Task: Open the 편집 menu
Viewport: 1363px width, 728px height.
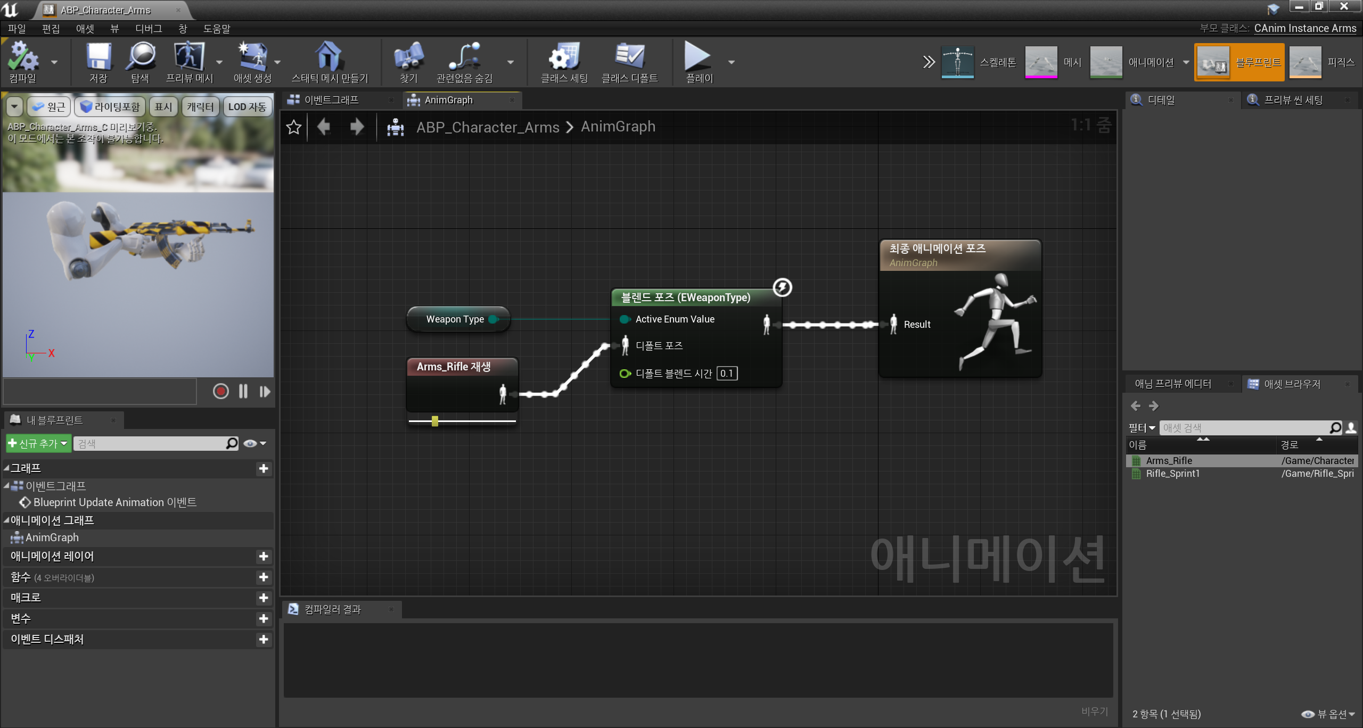Action: point(51,28)
